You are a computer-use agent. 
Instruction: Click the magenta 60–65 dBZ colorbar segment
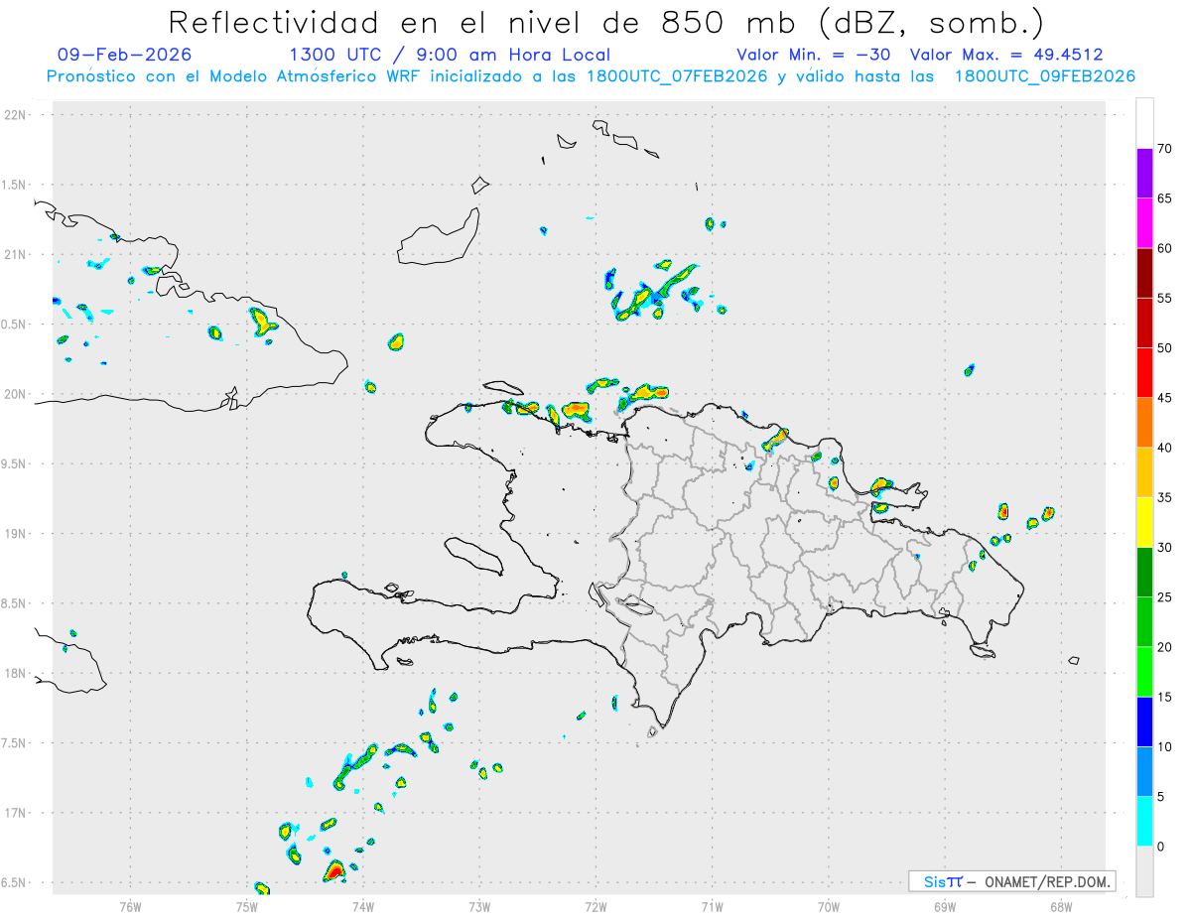tap(1144, 222)
